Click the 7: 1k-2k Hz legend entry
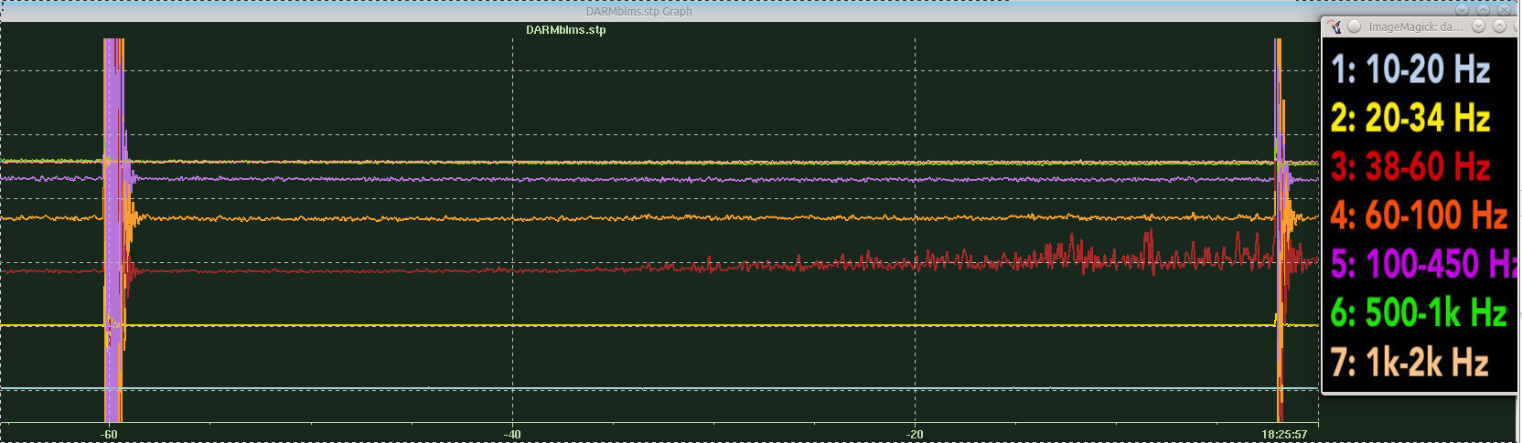 pos(1409,363)
